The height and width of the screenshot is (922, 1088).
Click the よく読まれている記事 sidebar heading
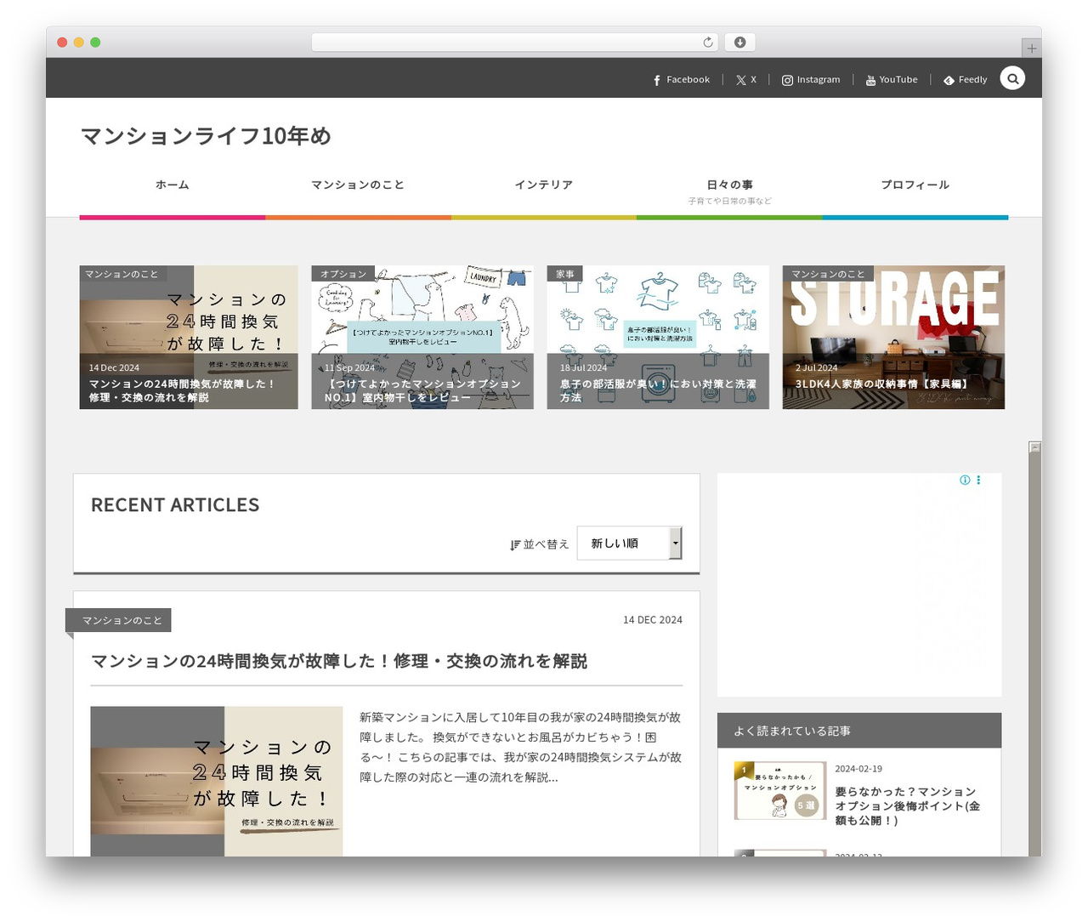coord(792,731)
